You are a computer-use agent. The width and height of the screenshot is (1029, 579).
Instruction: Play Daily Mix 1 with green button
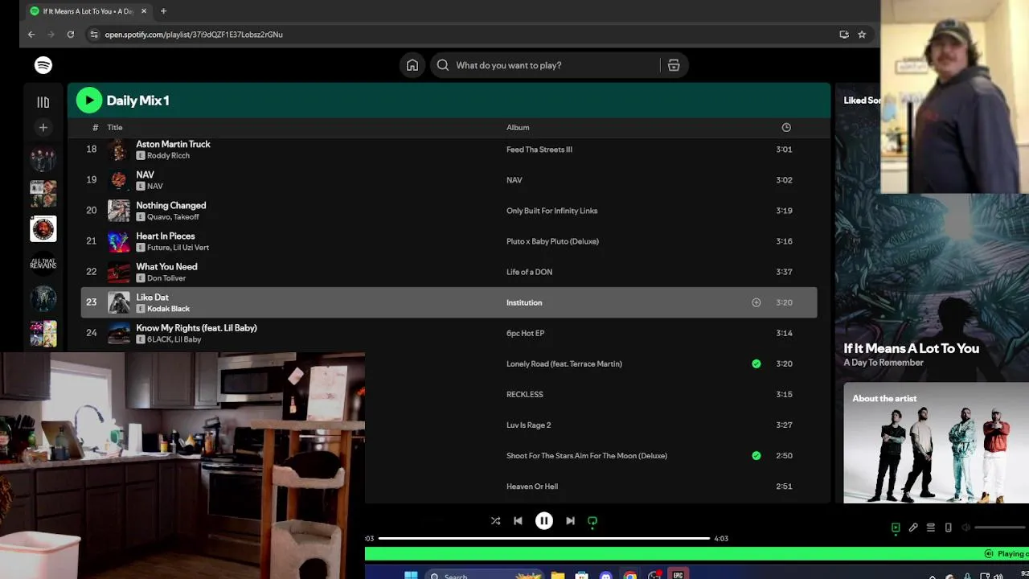[89, 101]
